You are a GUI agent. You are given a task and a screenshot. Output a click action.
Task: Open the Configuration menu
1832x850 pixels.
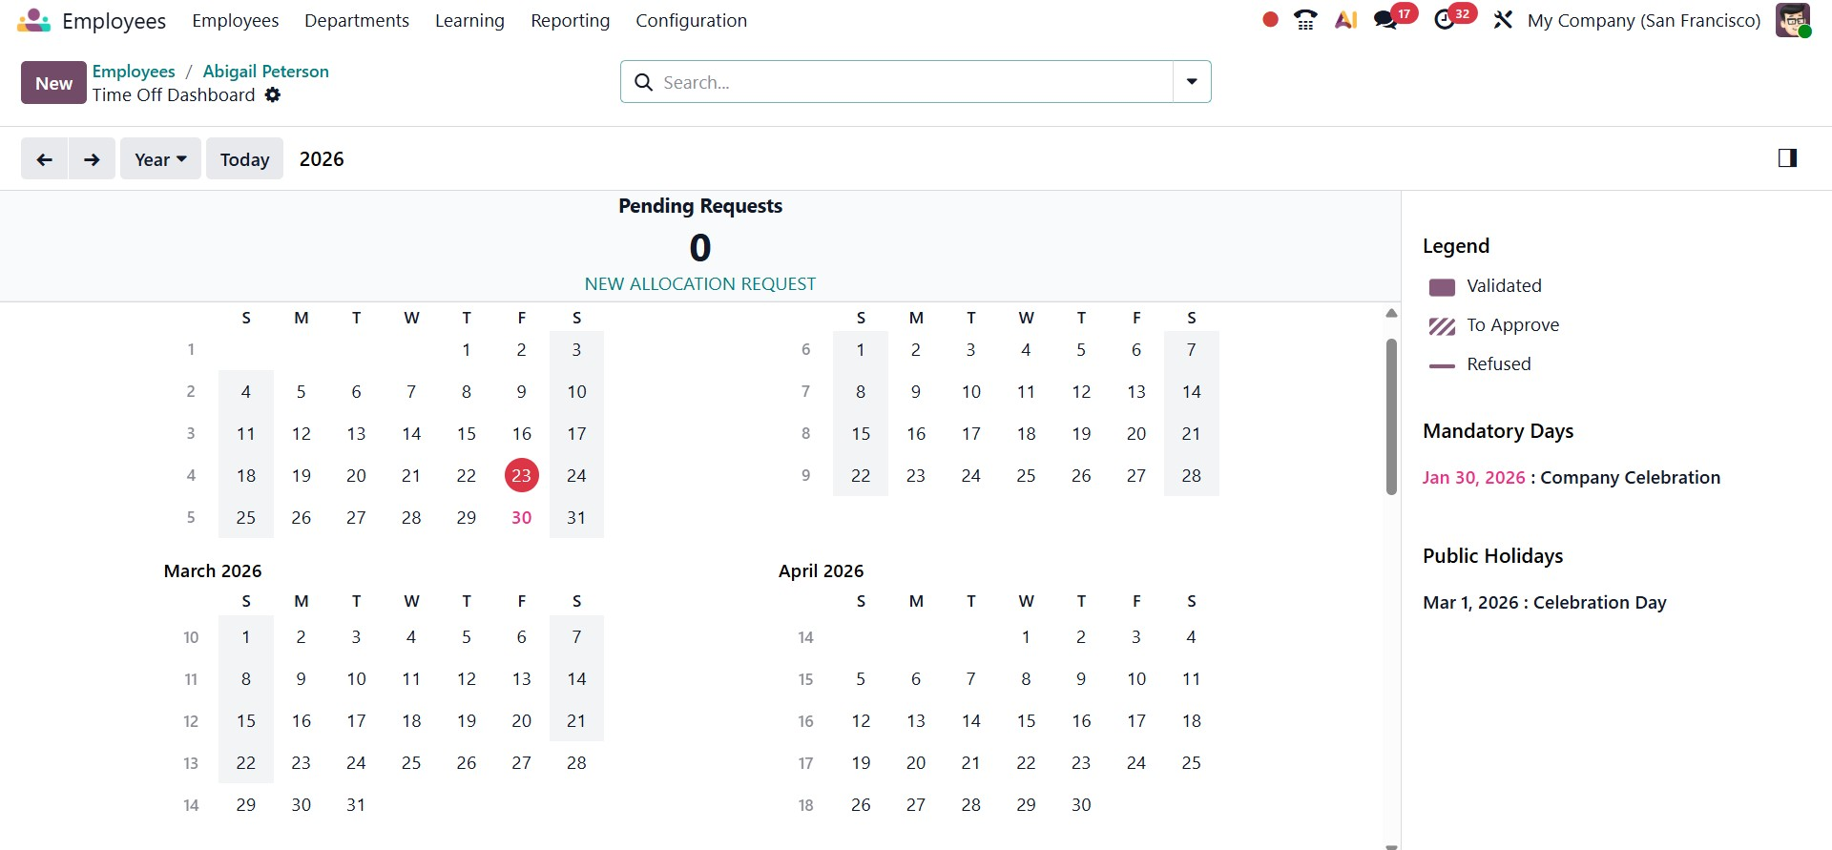(691, 20)
